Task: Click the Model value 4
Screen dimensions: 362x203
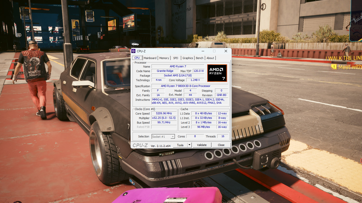Action: pyautogui.click(x=190, y=91)
